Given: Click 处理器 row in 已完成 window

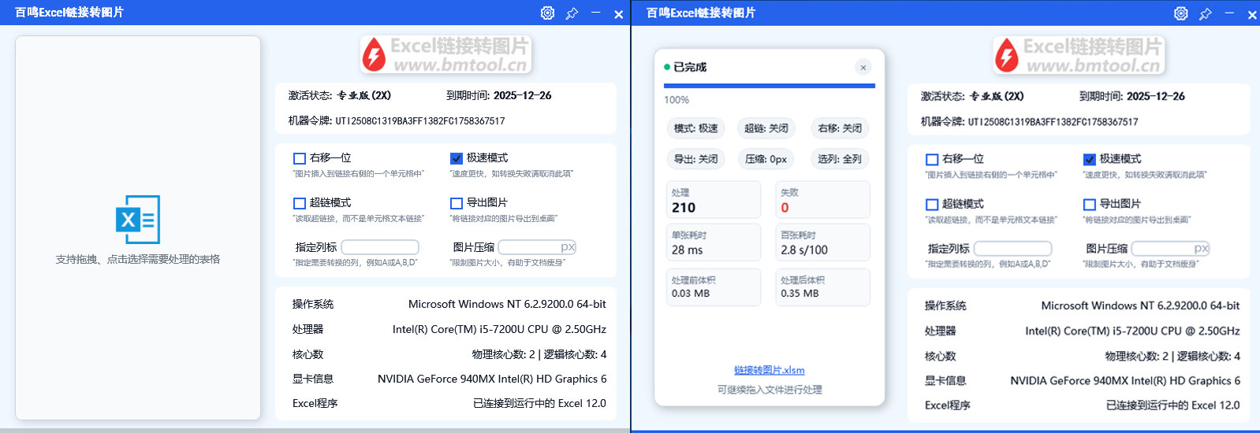Looking at the screenshot, I should pos(1082,331).
